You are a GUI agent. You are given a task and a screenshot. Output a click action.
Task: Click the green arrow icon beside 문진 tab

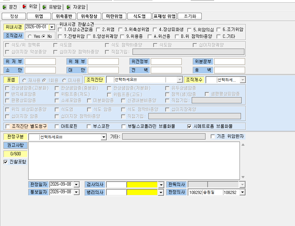pos(4,7)
